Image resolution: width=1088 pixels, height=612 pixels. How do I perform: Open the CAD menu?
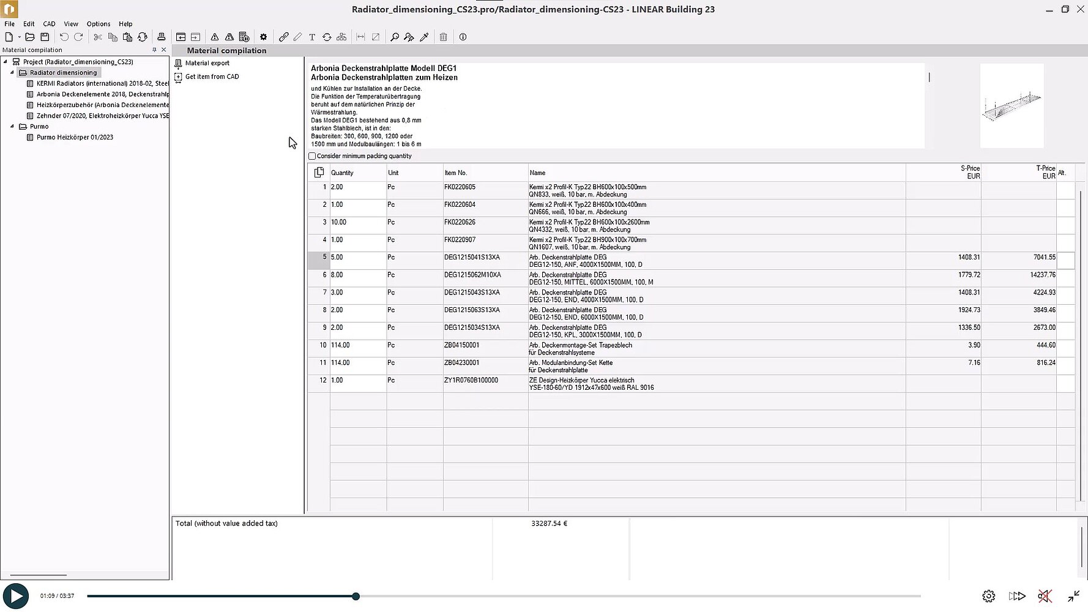click(x=49, y=24)
